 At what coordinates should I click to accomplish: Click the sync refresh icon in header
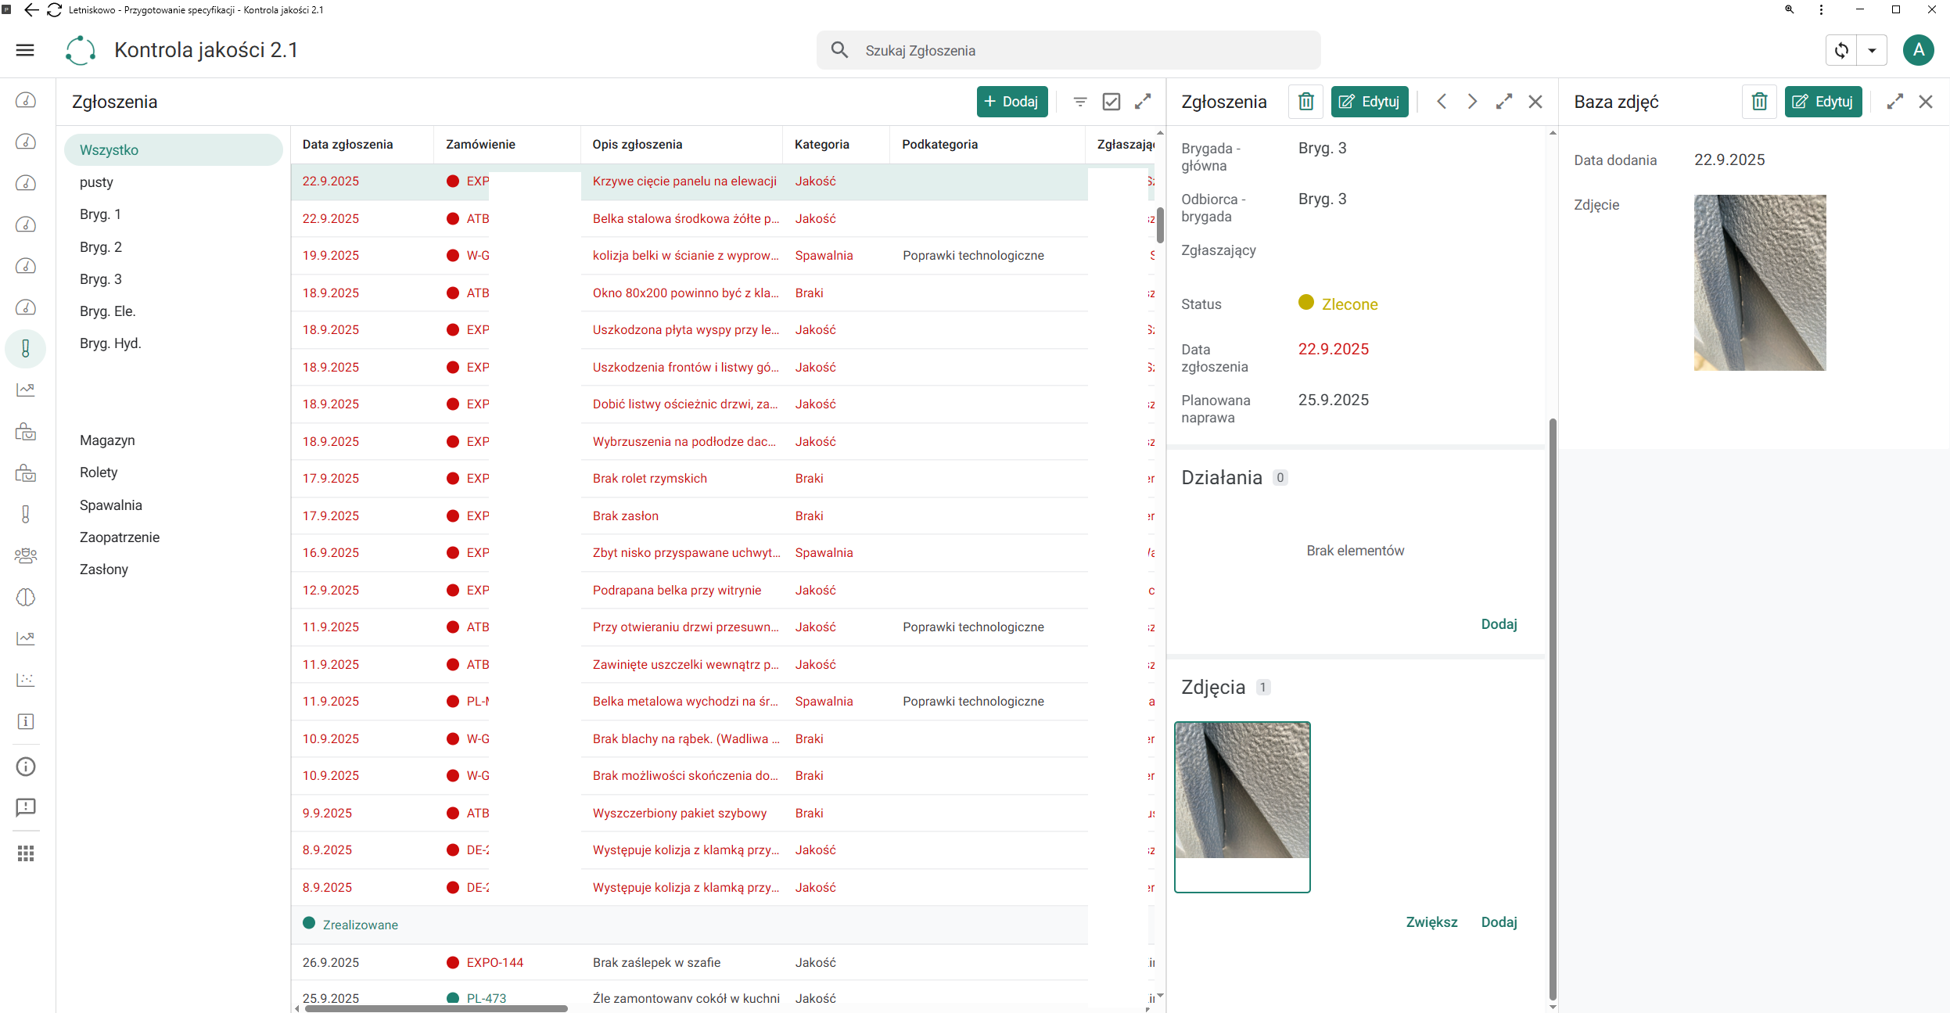coord(1841,51)
